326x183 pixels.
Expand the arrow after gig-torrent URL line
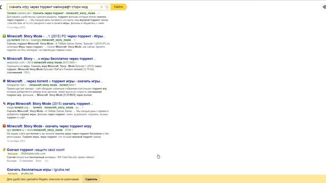click(x=75, y=40)
